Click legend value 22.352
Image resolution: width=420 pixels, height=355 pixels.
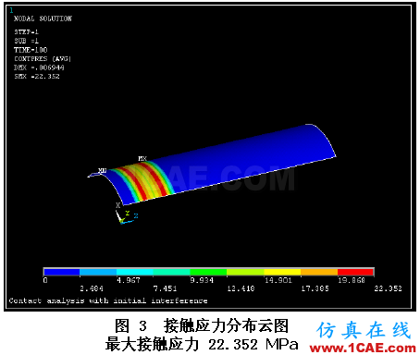[x=388, y=288]
